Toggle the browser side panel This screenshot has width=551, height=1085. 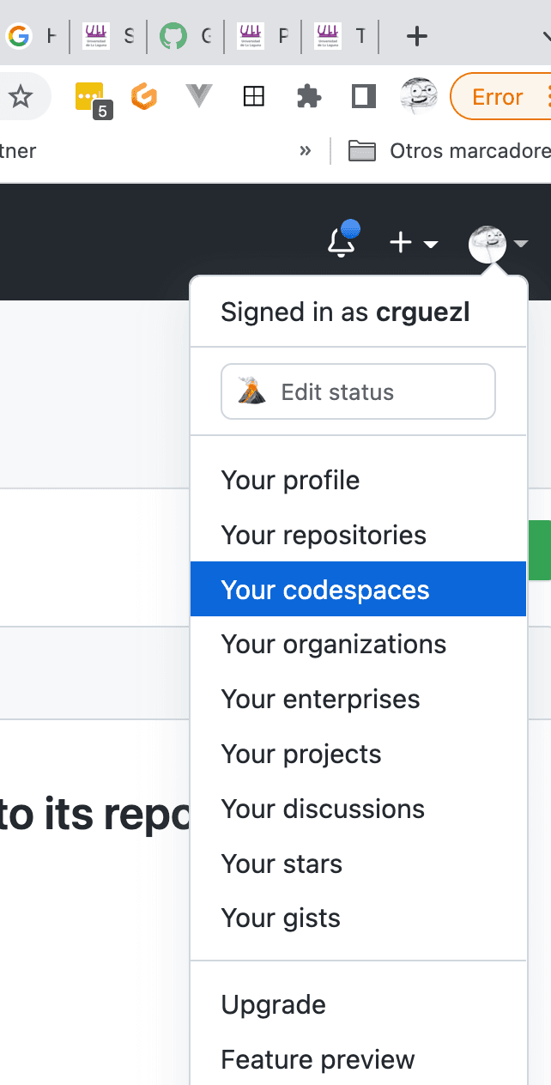tap(364, 97)
